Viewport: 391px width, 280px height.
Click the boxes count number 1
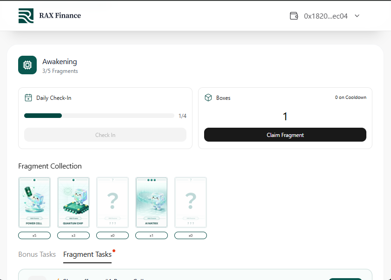click(285, 117)
